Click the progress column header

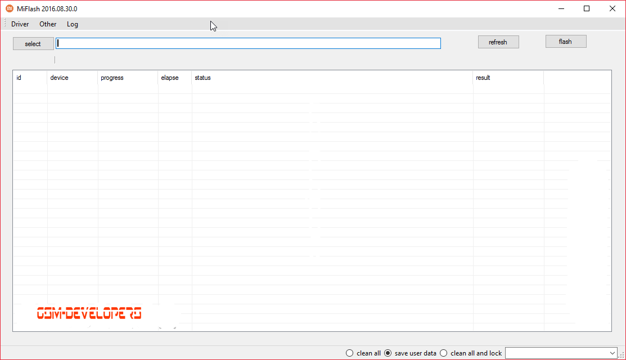[128, 78]
